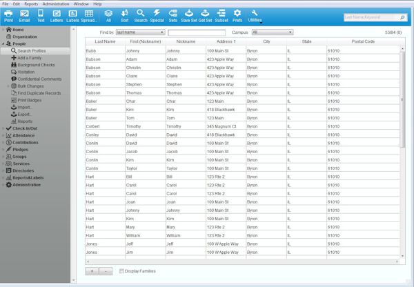414x287 pixels.
Task: Open the Help menu
Action: 97,4
